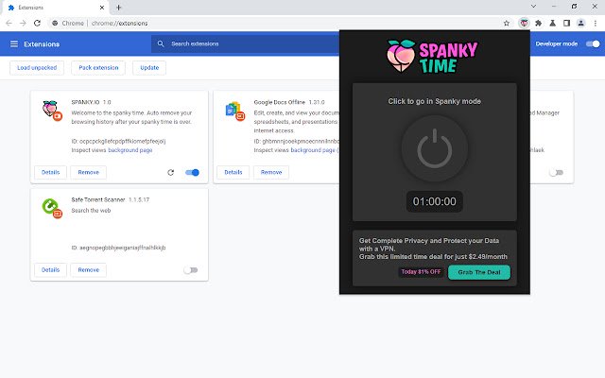The image size is (605, 378).
Task: Click the Today 81% OFF badge
Action: pyautogui.click(x=421, y=272)
